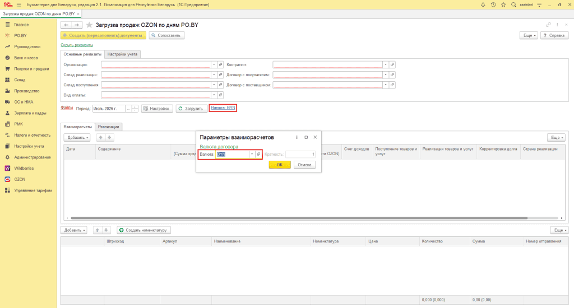This screenshot has height=308, width=574.
Task: Click the Загрузить button
Action: [x=191, y=109]
